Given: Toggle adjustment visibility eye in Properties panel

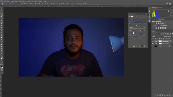Looking at the screenshot, I should [142, 46].
